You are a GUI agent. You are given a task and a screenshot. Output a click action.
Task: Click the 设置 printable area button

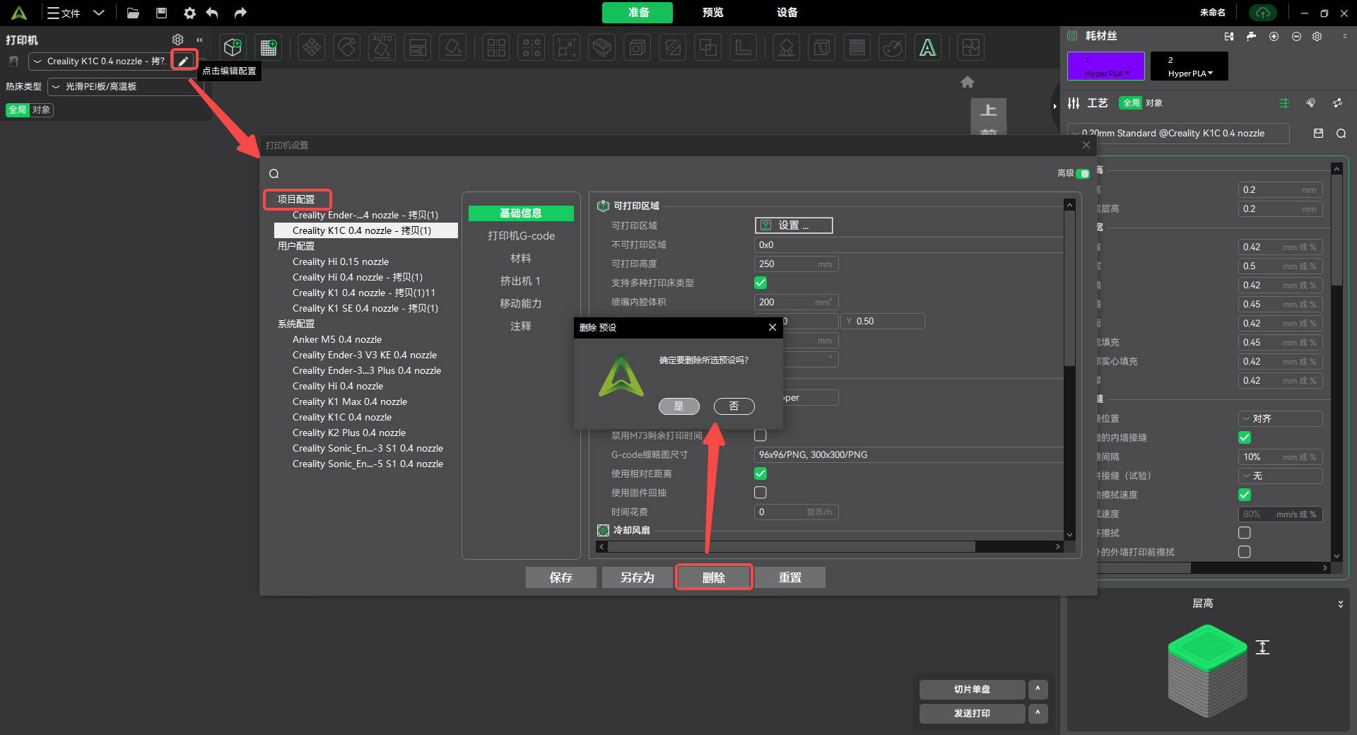click(x=794, y=225)
